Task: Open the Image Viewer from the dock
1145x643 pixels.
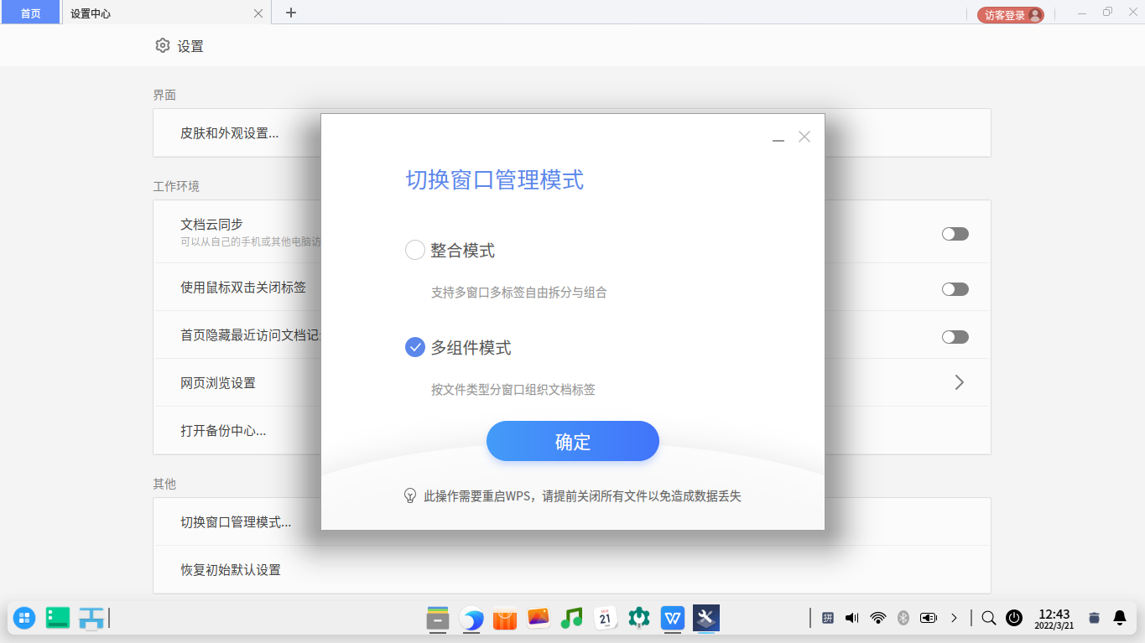Action: pyautogui.click(x=538, y=619)
